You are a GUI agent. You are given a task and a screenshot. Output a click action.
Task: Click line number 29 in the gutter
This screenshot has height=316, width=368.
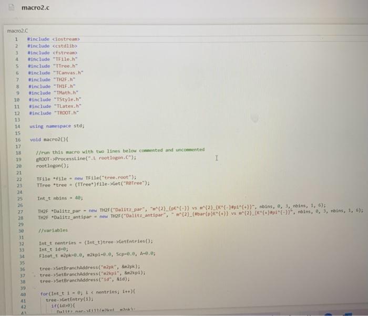[x=21, y=224]
